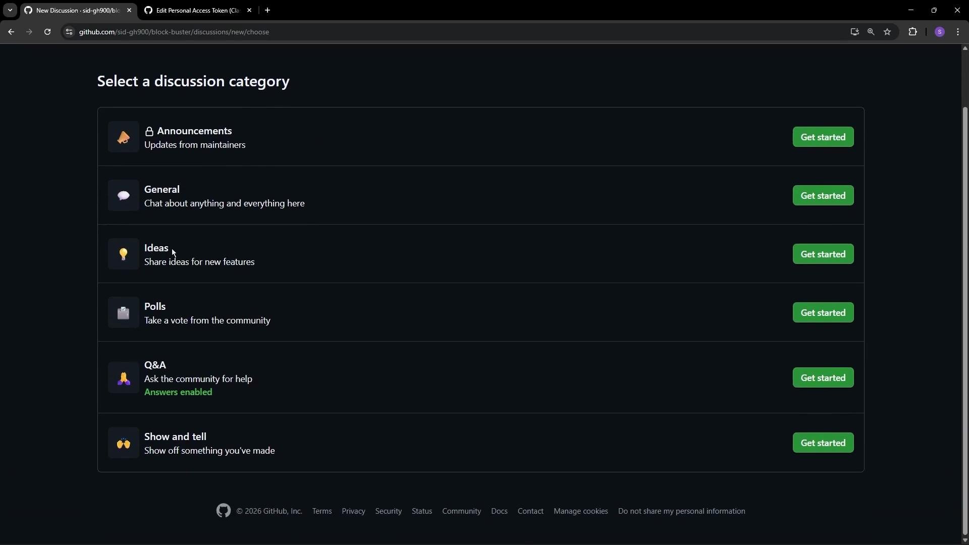The image size is (969, 545).
Task: Get started with Show and tell category
Action: 824,443
